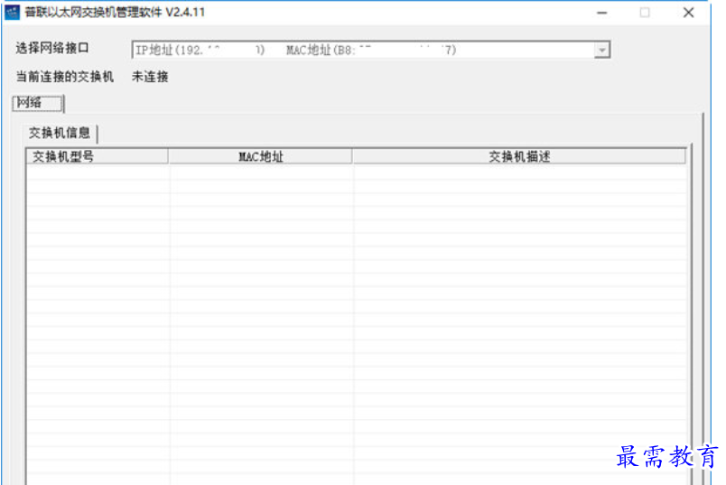Viewport: 726px width, 485px height.
Task: Click the 选择网络接口 label
Action: [52, 48]
